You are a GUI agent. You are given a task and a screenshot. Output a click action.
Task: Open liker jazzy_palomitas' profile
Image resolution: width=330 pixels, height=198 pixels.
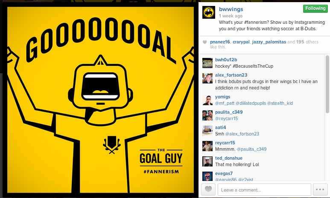(269, 42)
